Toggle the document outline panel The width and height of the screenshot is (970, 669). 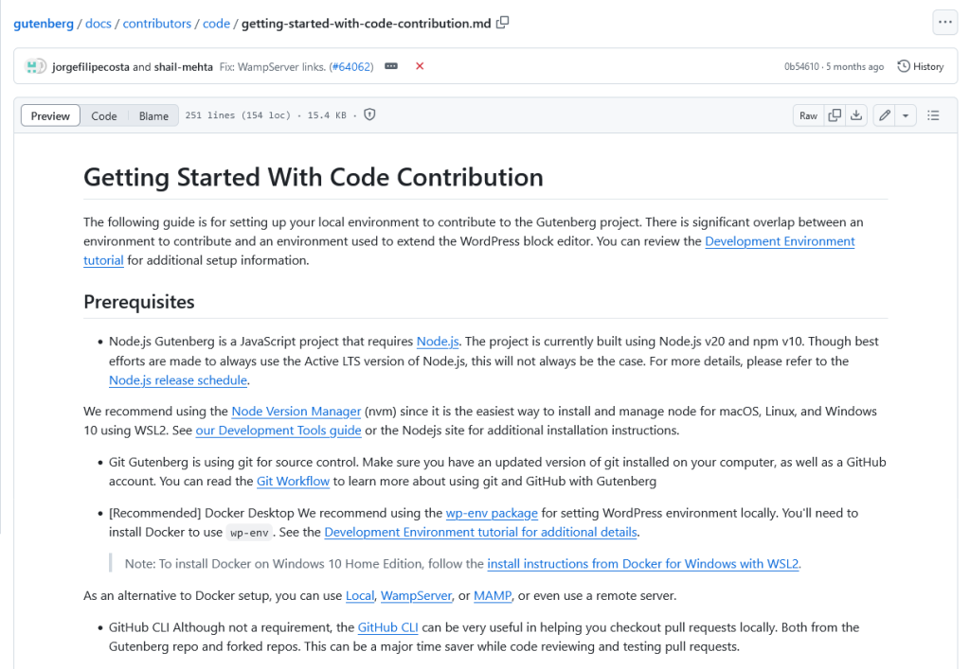933,115
